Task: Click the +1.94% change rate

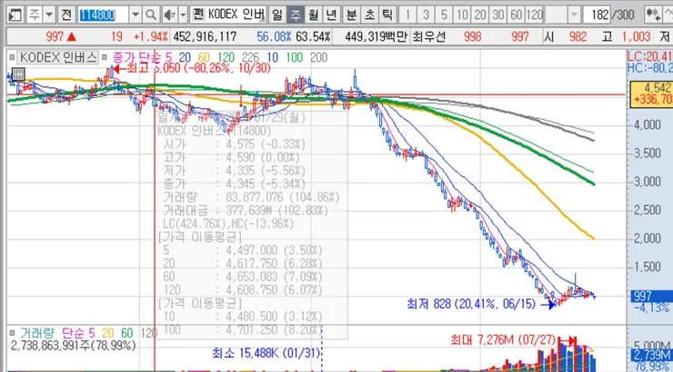Action: point(150,37)
